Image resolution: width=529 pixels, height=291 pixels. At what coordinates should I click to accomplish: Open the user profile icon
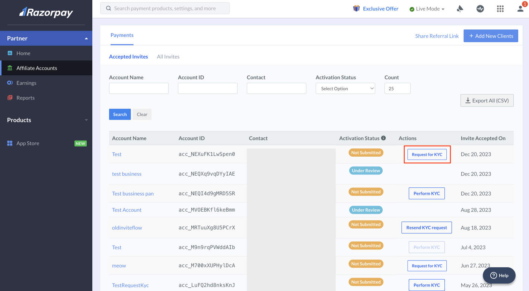520,9
